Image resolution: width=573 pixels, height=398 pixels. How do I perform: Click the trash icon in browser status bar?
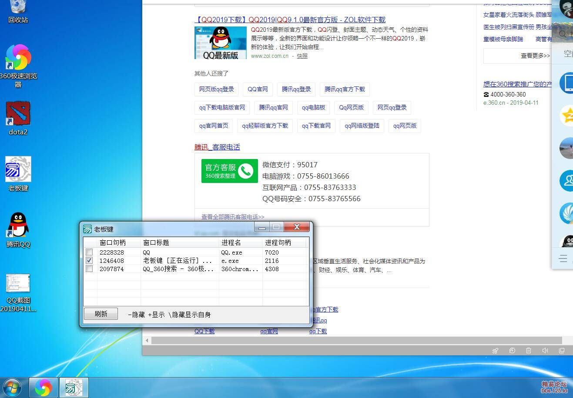[529, 351]
